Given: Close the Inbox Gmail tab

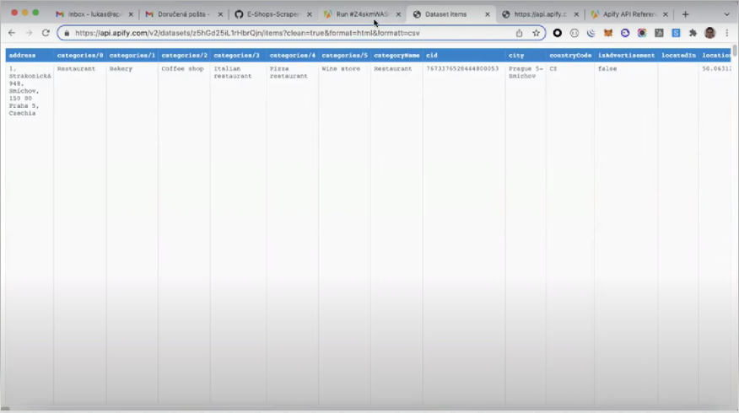Looking at the screenshot, I should pos(131,14).
